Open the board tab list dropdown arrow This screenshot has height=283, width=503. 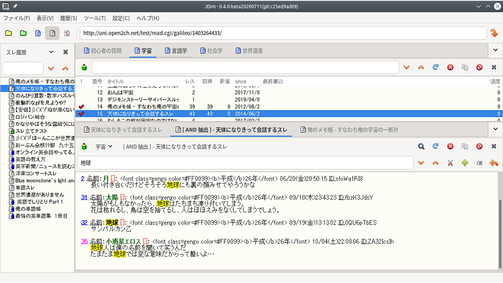pos(495,50)
